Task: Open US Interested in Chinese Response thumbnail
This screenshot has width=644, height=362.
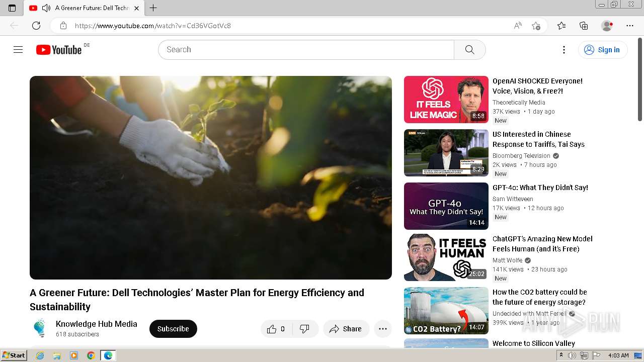Action: click(x=446, y=153)
